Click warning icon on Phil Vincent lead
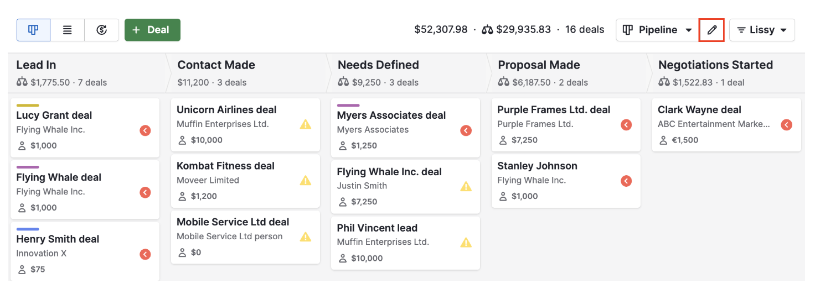This screenshot has height=305, width=815. 466,242
